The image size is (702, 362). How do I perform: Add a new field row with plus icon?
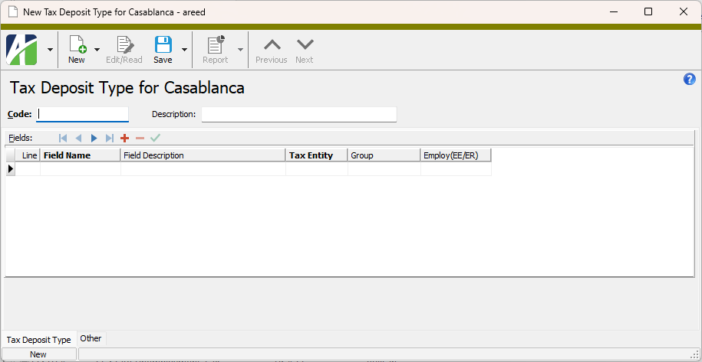coord(124,138)
